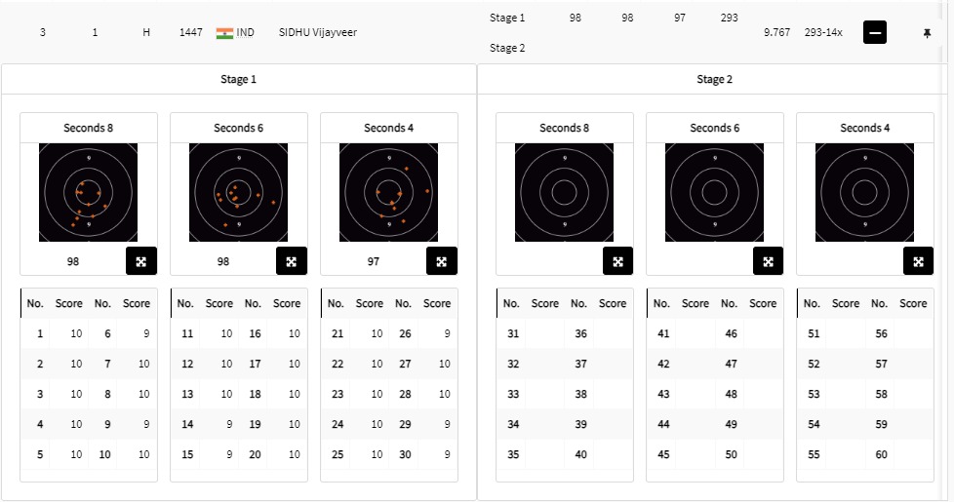
Task: Click athlete name SIDHU Vijayveer
Action: (x=318, y=33)
